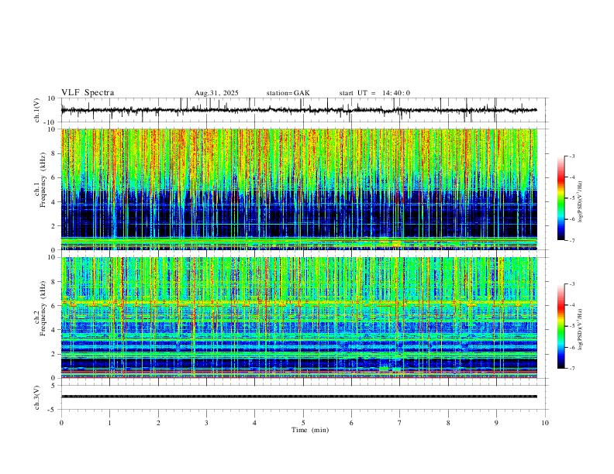Click the ch.2 spectrogram panel
This screenshot has width=614, height=474.
coord(299,318)
